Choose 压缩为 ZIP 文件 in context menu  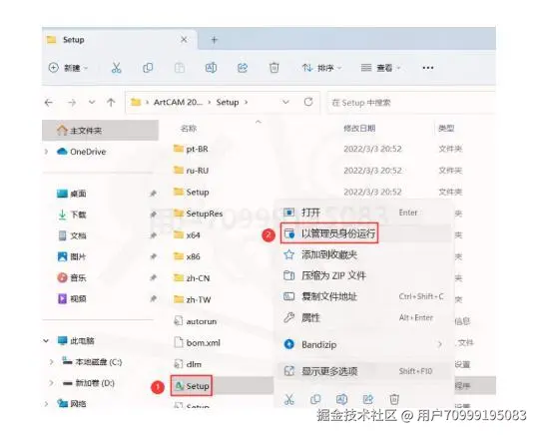pyautogui.click(x=365, y=275)
